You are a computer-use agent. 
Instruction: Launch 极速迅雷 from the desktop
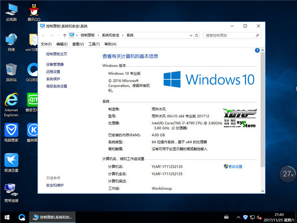coord(11,163)
